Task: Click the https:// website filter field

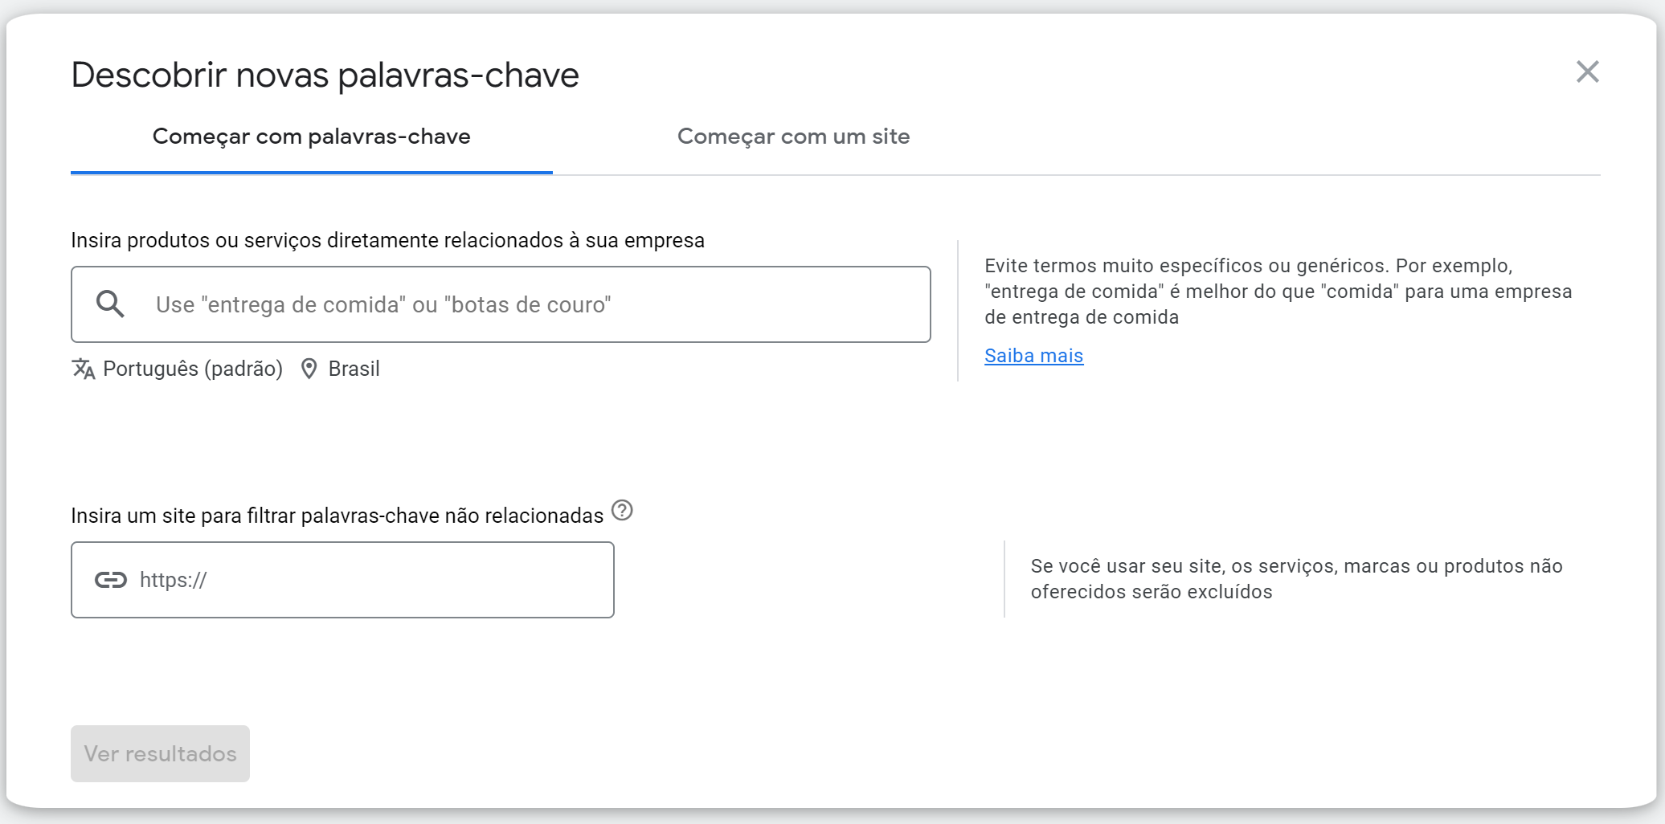Action: coord(342,579)
